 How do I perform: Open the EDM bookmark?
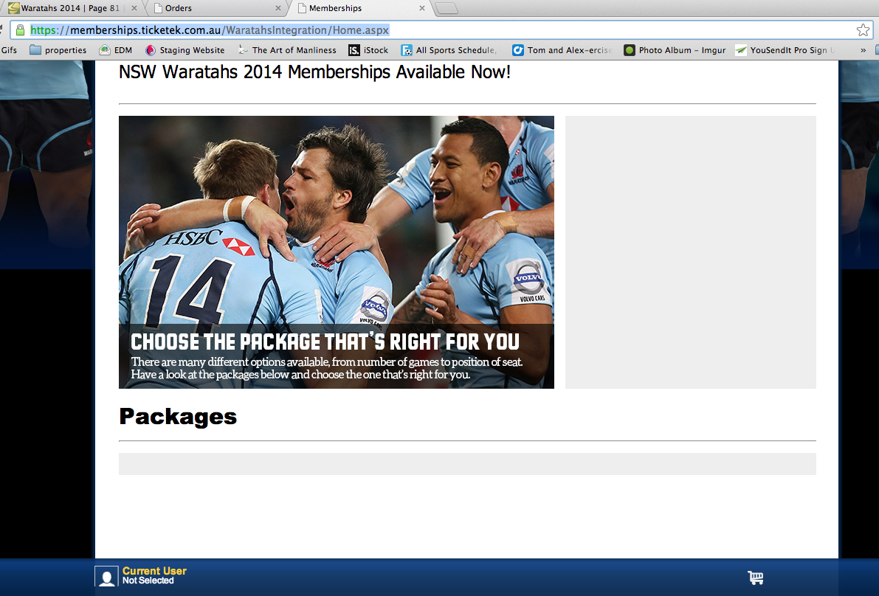(115, 50)
